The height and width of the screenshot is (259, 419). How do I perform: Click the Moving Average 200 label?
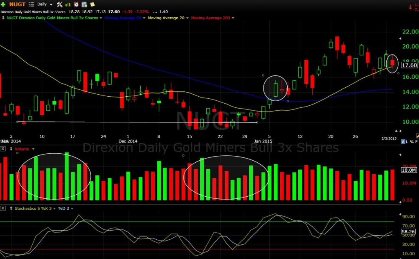pyautogui.click(x=211, y=18)
